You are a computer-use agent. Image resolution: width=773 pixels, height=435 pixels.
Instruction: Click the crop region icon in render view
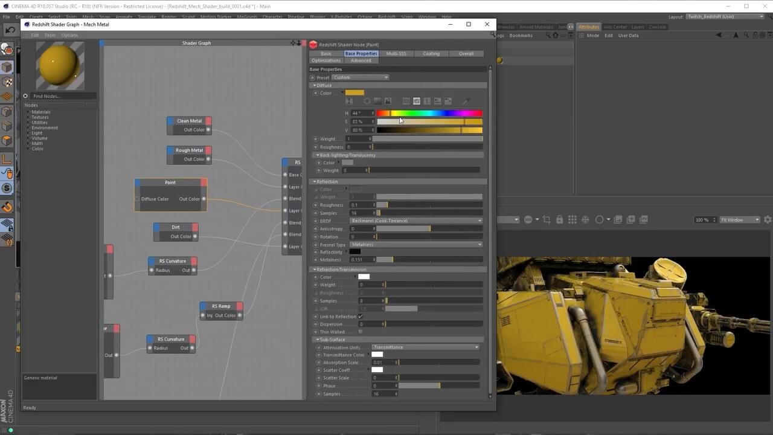pos(547,219)
